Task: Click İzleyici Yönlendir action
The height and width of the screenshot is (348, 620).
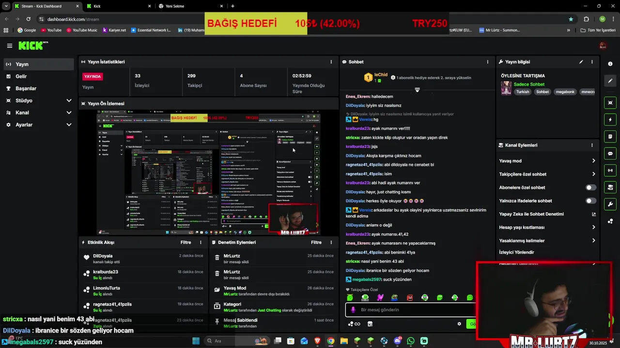Action: coord(516,252)
